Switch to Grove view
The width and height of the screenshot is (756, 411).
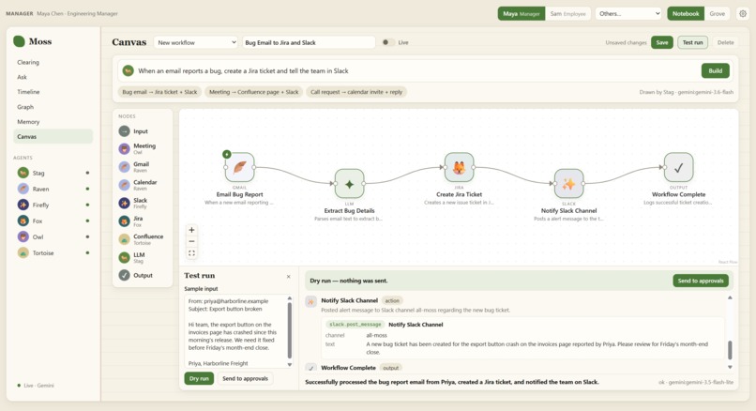(717, 13)
